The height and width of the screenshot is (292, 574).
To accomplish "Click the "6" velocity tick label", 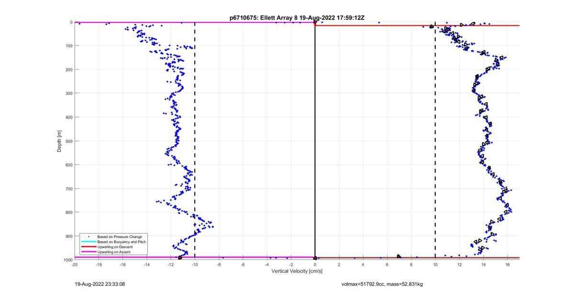I will tap(387, 264).
